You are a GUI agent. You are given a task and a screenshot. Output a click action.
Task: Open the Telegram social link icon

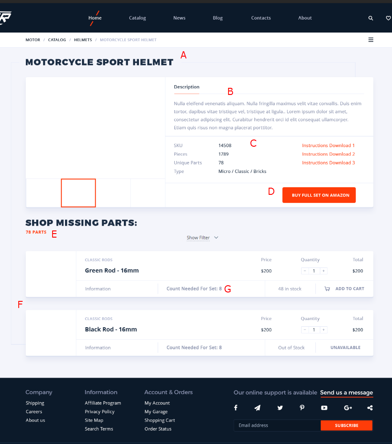(x=257, y=408)
